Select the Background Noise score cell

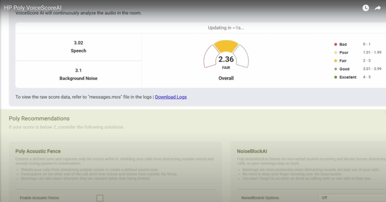tap(78, 74)
